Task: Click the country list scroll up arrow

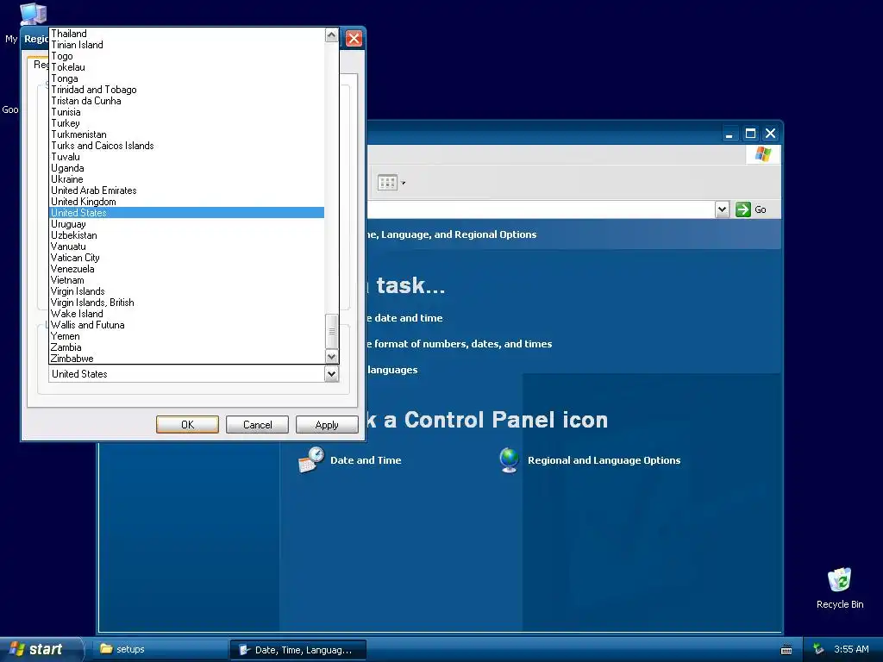Action: [x=332, y=34]
